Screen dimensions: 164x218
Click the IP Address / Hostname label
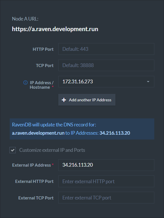tap(41, 85)
